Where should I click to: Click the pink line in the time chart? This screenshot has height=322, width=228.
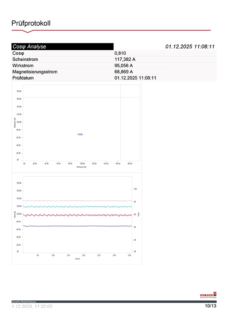coord(76,201)
